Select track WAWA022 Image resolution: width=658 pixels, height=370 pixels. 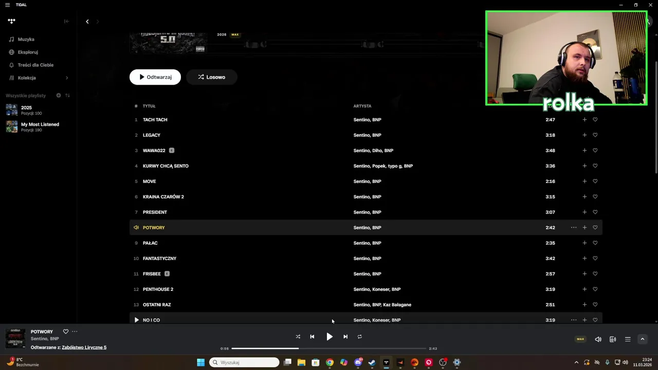(154, 151)
